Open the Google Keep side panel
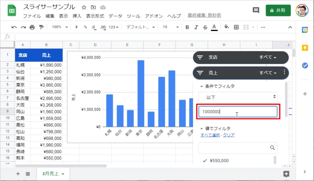Viewport: 314px width, 181px height. tap(305, 48)
